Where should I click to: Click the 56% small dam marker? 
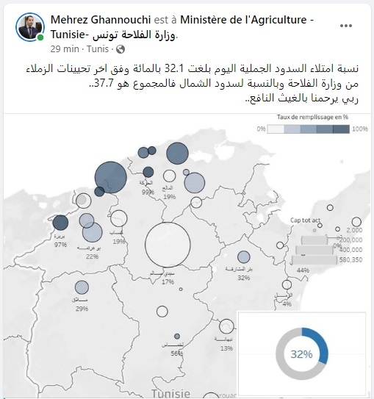point(177,336)
